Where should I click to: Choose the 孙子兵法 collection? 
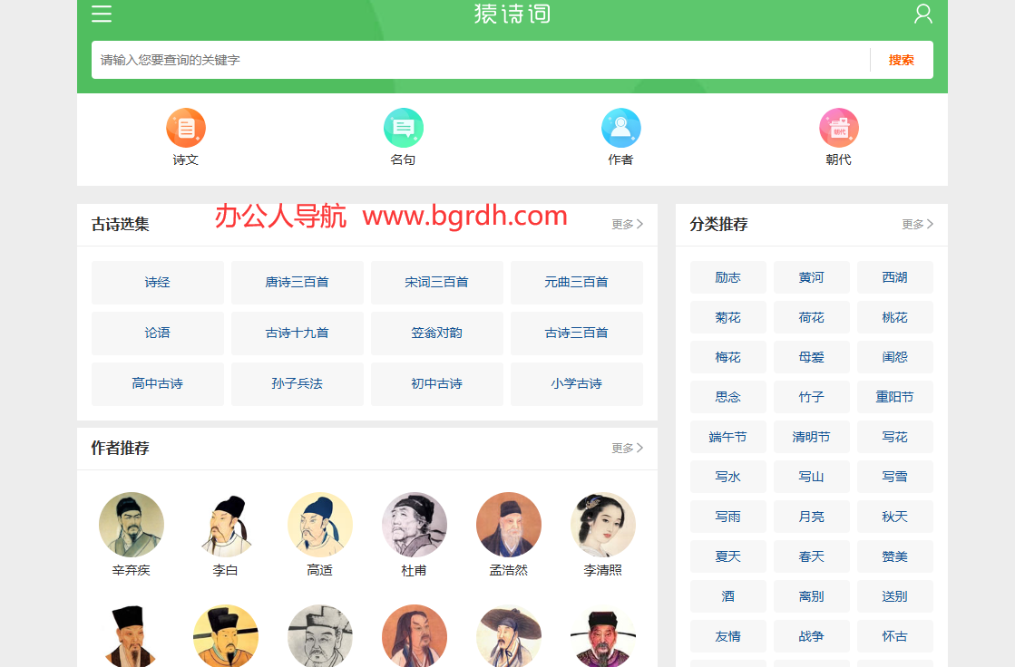click(298, 384)
